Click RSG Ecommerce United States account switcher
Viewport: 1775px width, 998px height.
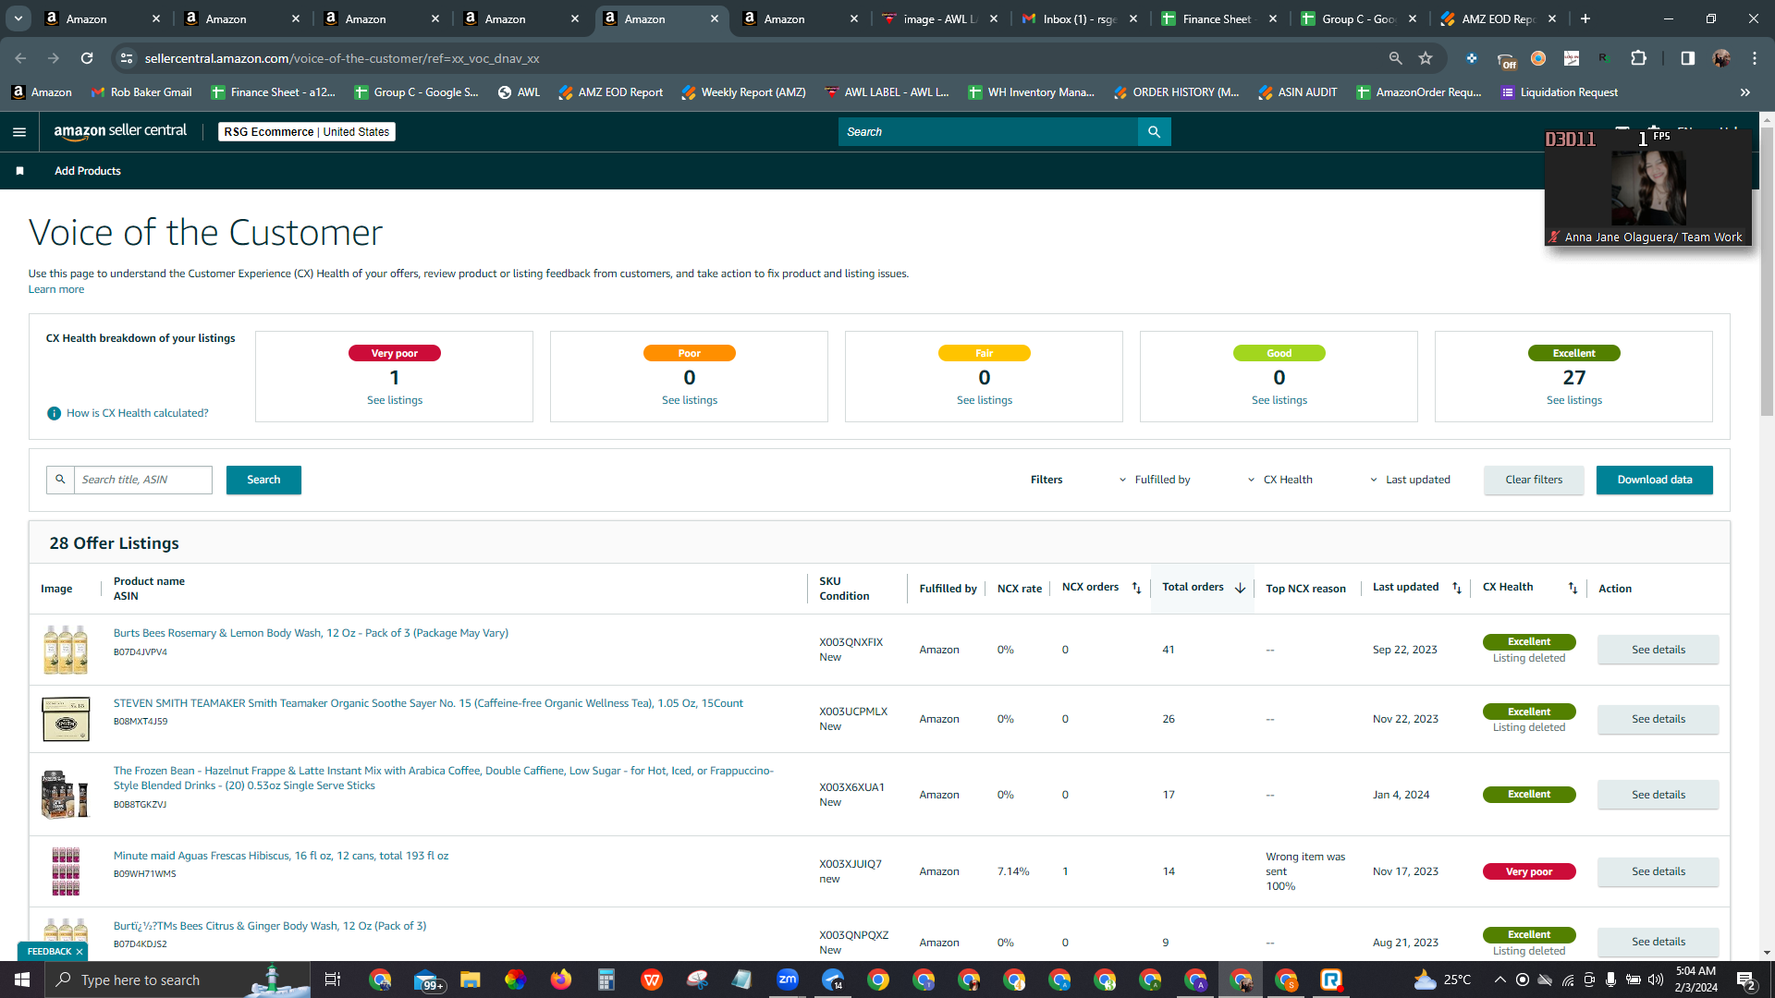point(307,132)
